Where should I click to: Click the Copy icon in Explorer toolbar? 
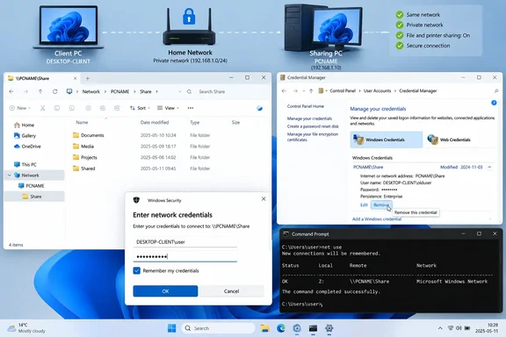[x=57, y=108]
